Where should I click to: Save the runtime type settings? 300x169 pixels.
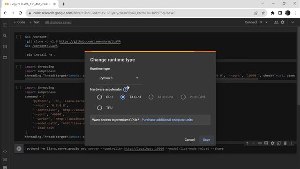coord(206,140)
